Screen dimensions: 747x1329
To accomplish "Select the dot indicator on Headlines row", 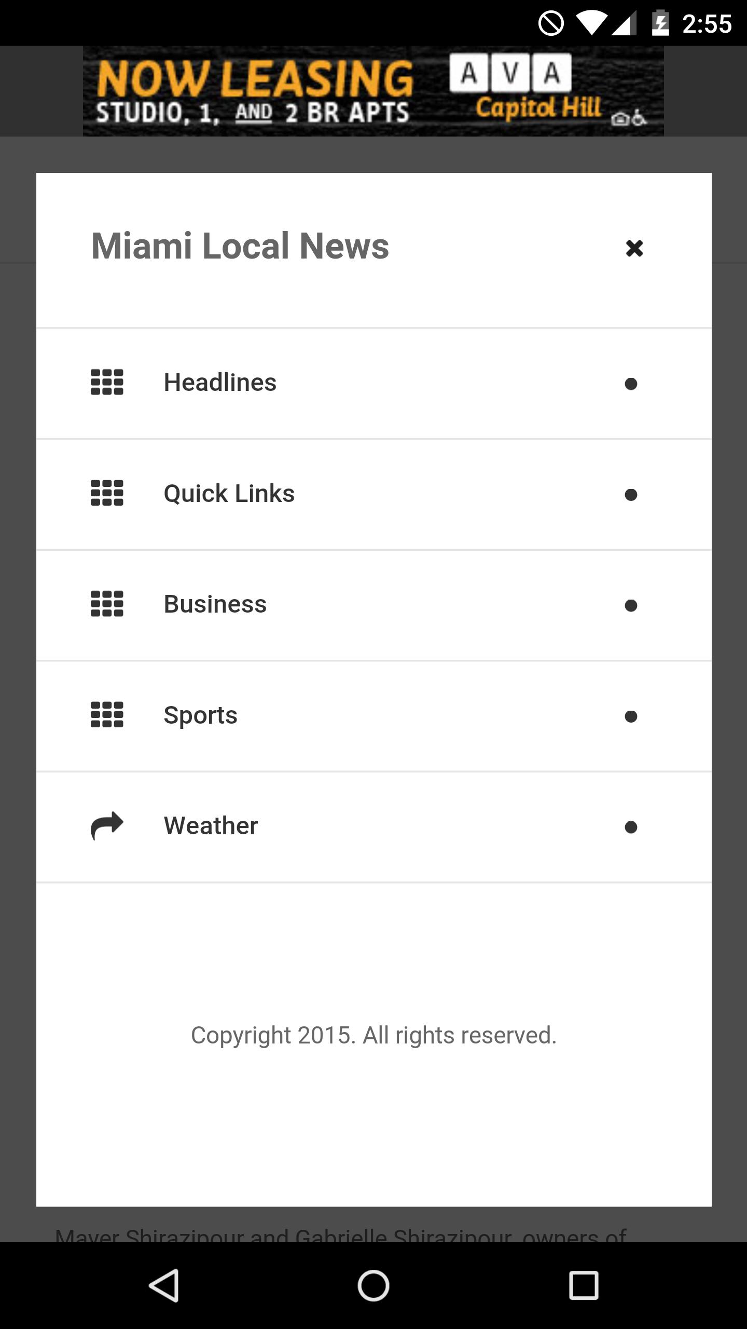I will pos(631,384).
